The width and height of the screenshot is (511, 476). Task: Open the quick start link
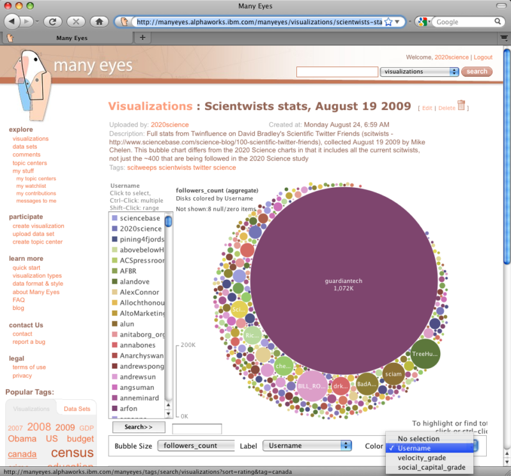click(26, 268)
